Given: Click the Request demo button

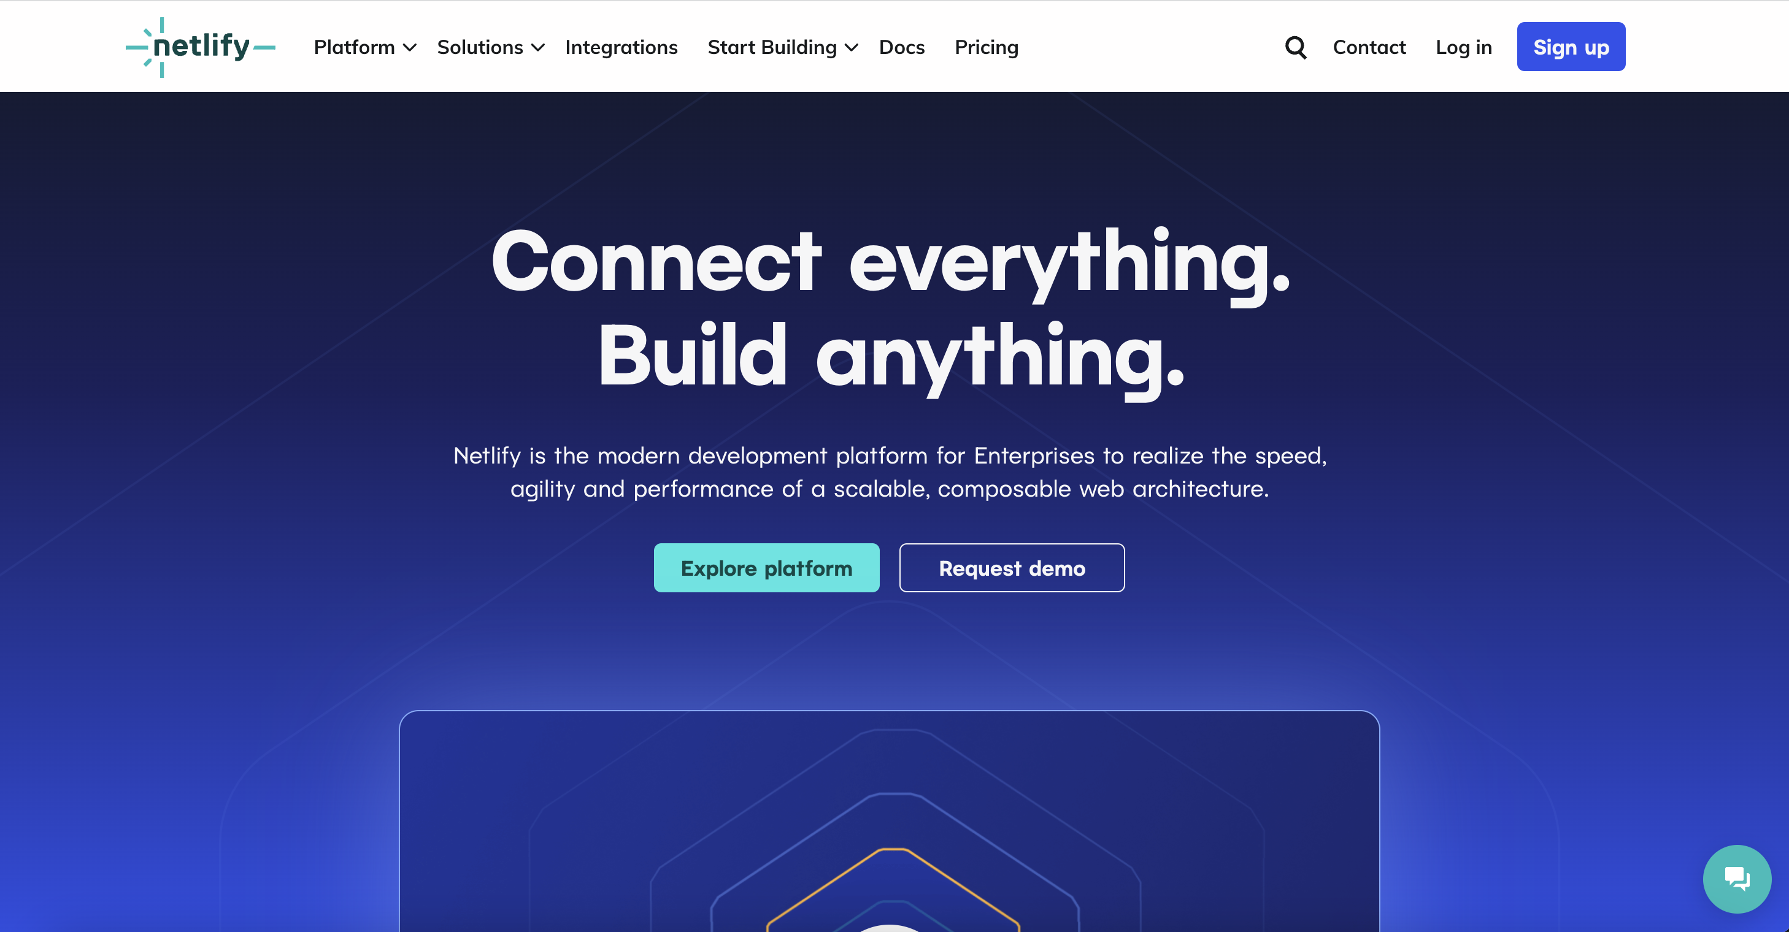Looking at the screenshot, I should click(1013, 568).
